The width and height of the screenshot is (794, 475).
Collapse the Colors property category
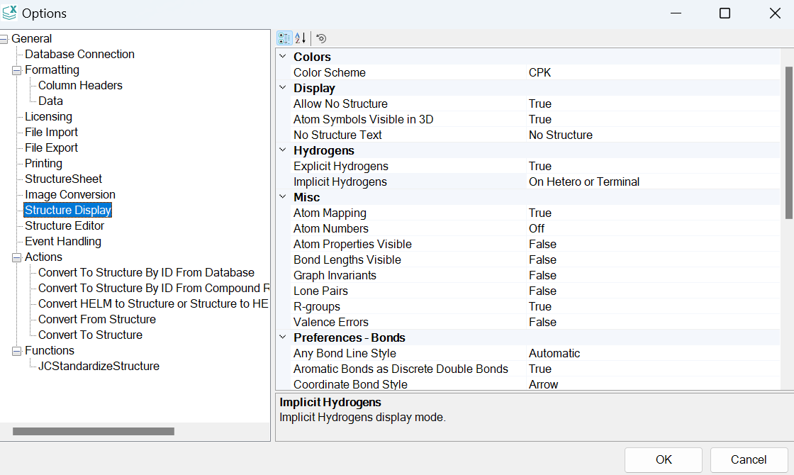283,57
